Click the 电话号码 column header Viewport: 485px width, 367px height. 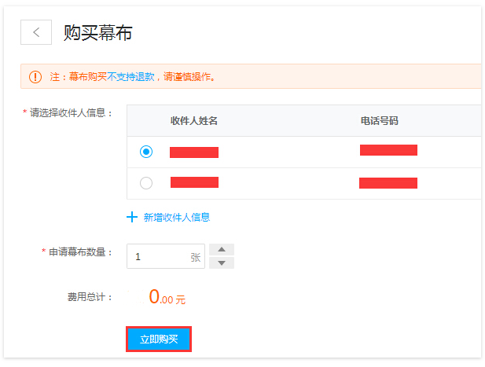point(379,121)
